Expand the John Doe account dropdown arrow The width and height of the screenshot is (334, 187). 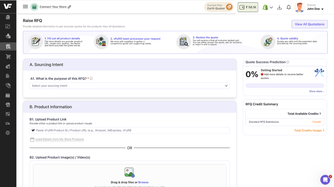tap(323, 9)
